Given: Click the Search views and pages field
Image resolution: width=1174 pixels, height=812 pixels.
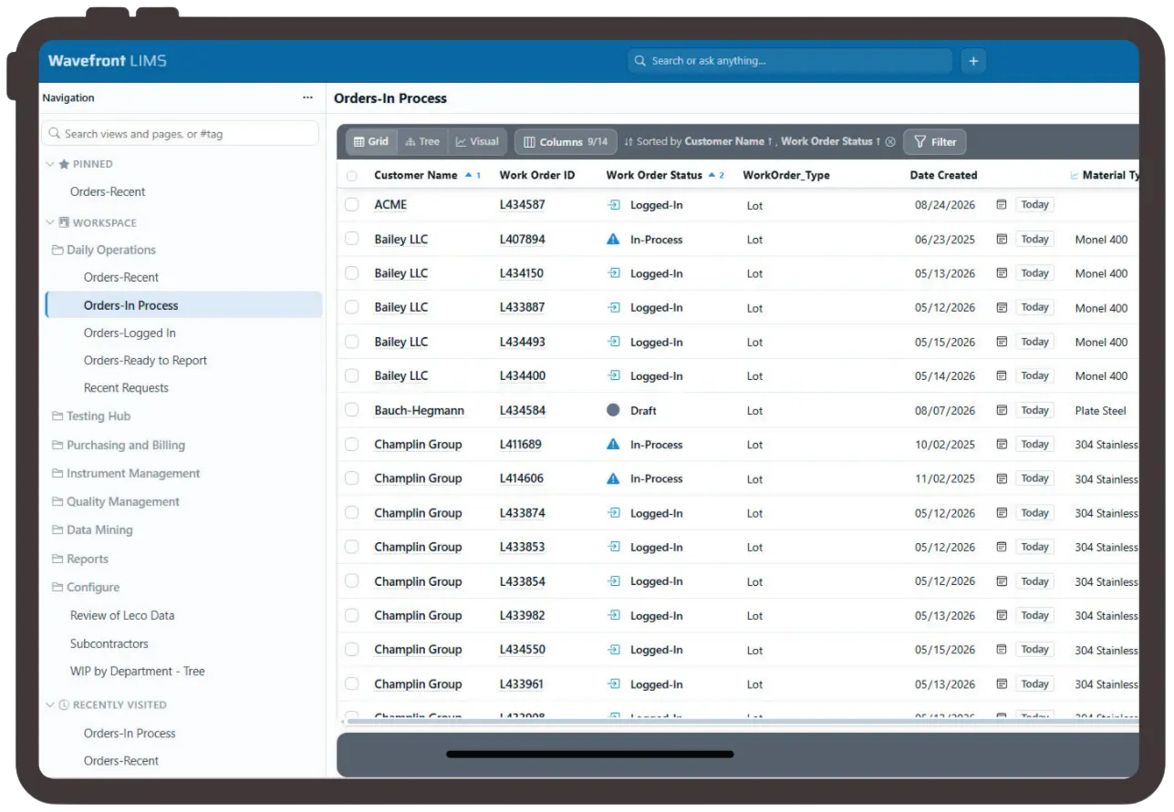Looking at the screenshot, I should pyautogui.click(x=181, y=134).
